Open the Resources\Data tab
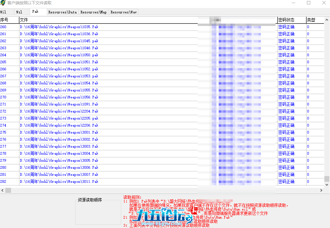The image size is (330, 228). 62,11
